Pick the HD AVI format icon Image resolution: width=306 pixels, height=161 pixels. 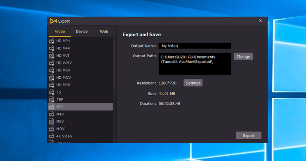pos(51,56)
